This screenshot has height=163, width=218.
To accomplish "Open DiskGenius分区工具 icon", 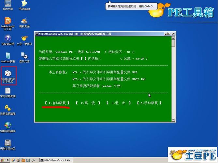I will click(x=7, y=21).
